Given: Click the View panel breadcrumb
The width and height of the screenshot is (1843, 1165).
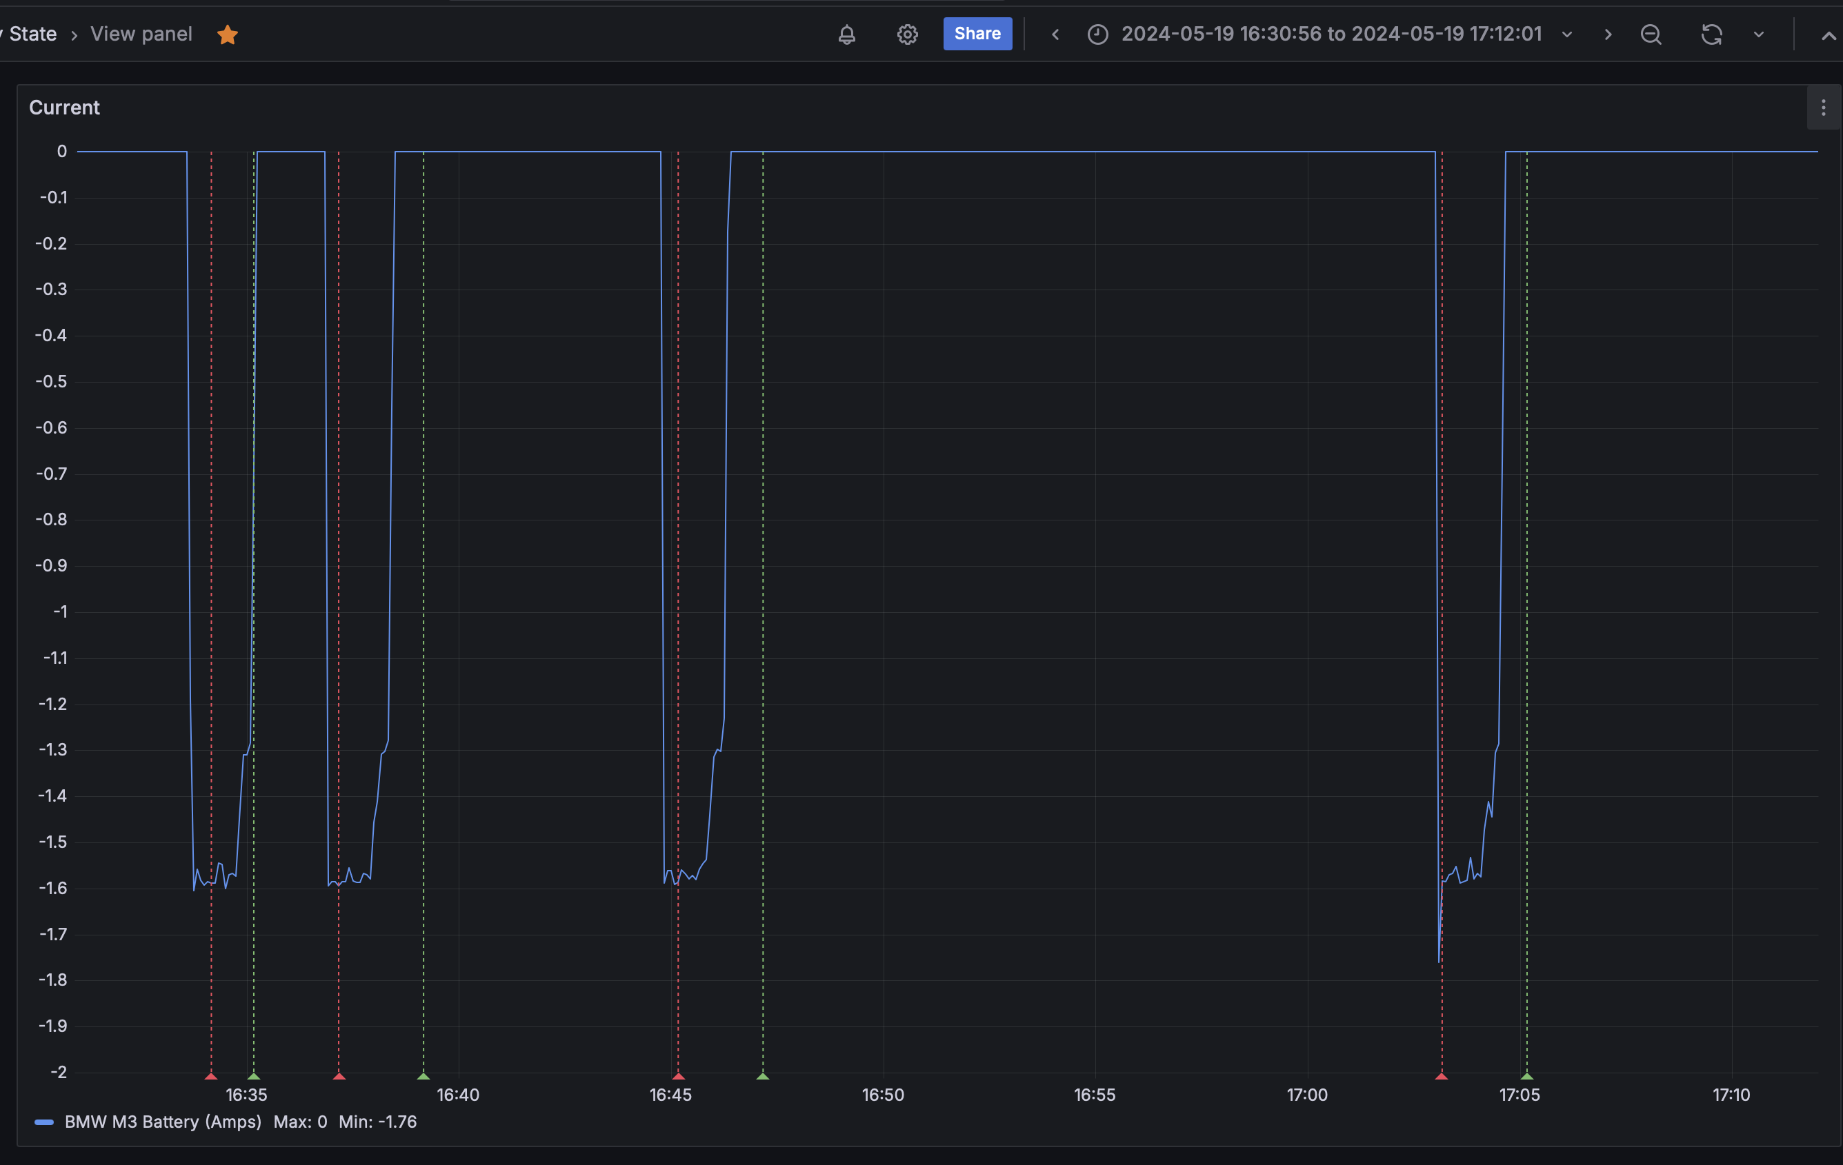Looking at the screenshot, I should click(x=141, y=34).
